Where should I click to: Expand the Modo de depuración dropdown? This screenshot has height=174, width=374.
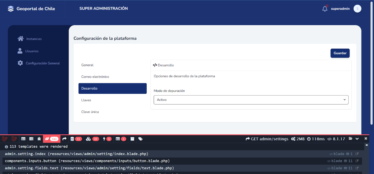(x=251, y=100)
